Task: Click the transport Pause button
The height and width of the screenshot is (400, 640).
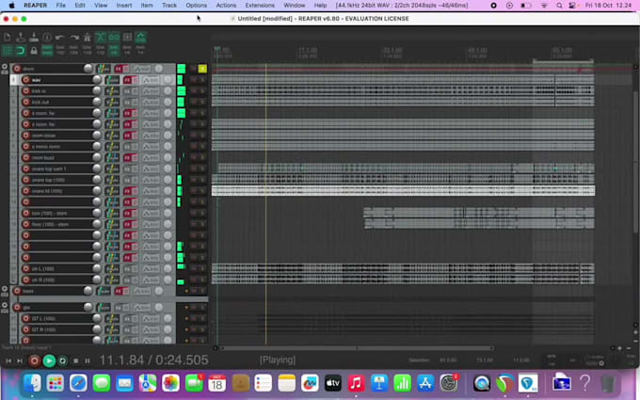Action: click(x=87, y=360)
